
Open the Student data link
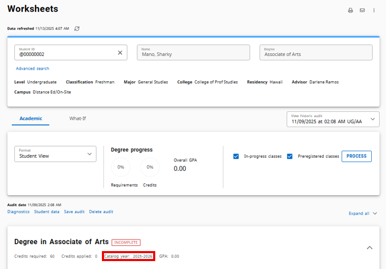point(46,212)
